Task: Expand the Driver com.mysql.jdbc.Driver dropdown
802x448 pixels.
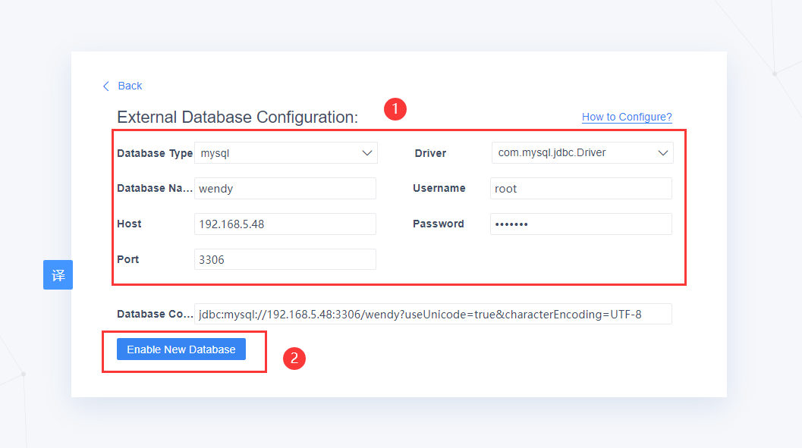Action: click(x=582, y=152)
